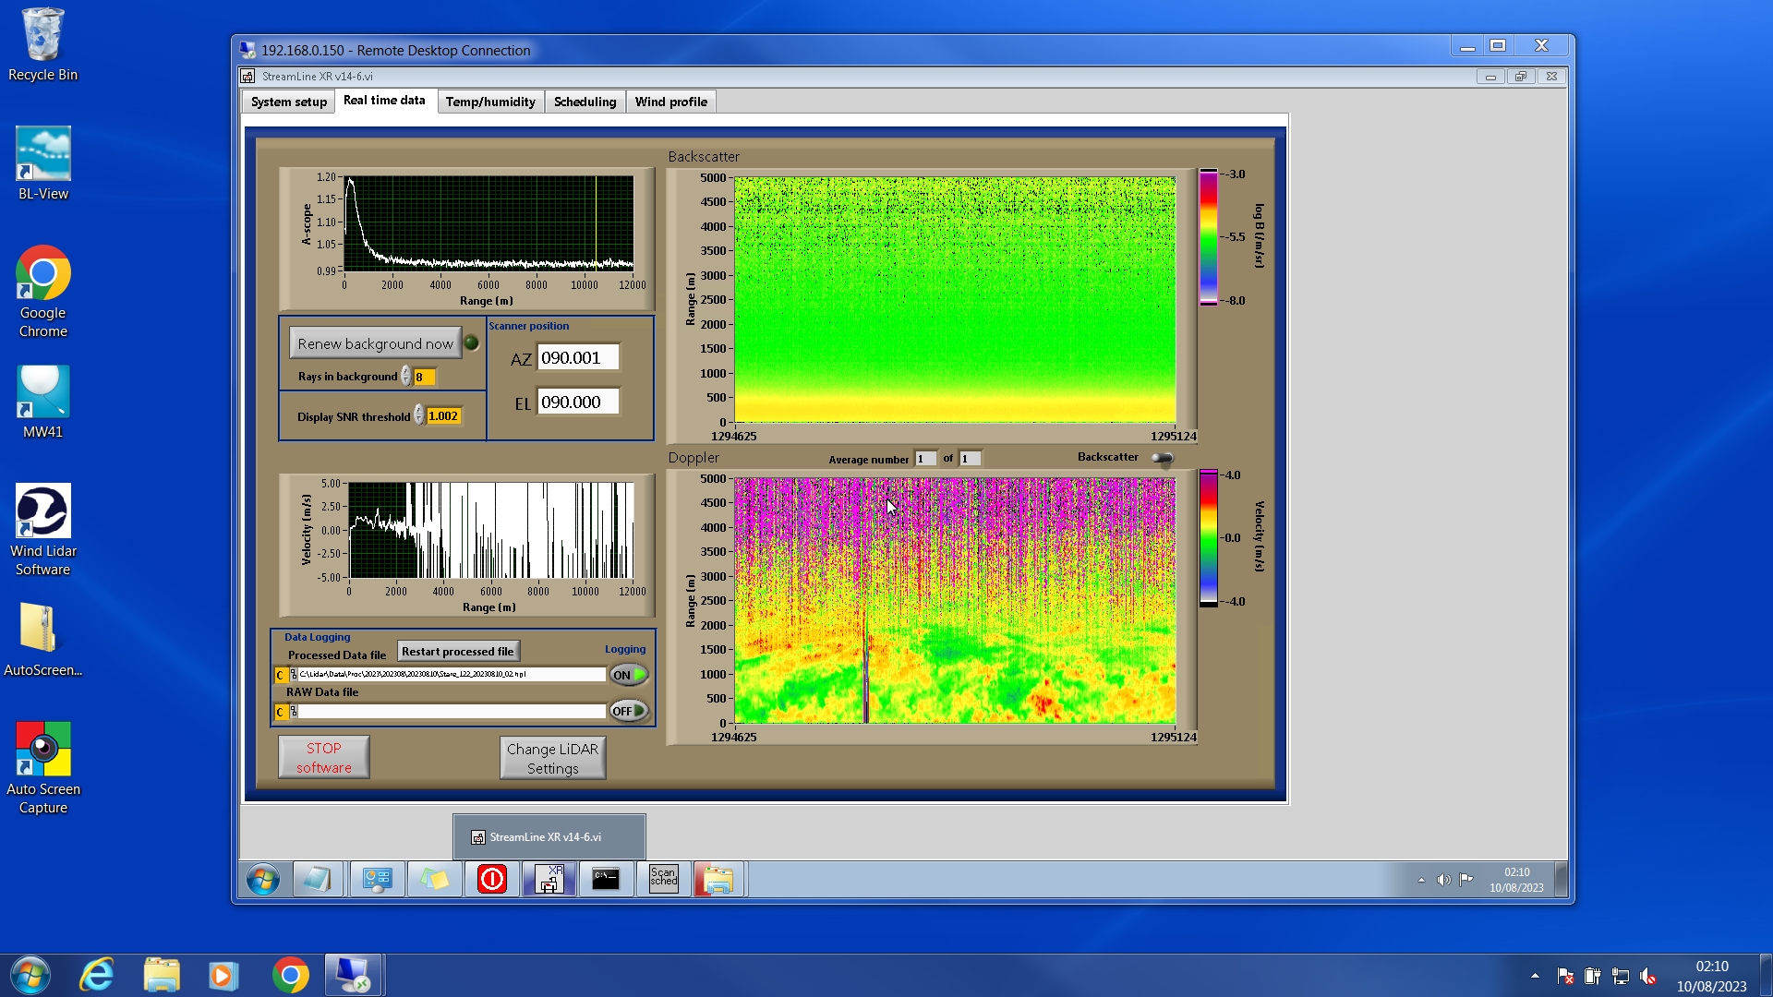Open the Temp/humidity tab
Screen dimensions: 1773x997
490,102
